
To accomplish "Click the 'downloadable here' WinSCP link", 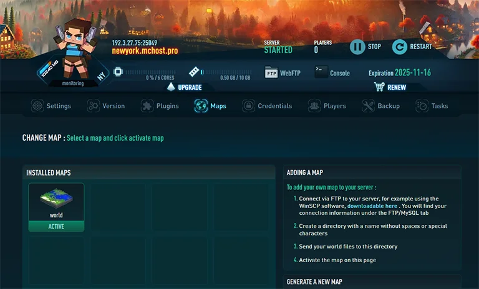I will point(372,206).
